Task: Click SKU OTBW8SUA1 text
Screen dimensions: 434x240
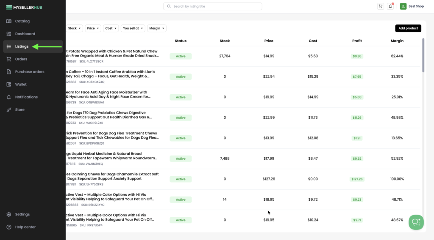Action: [x=92, y=102]
